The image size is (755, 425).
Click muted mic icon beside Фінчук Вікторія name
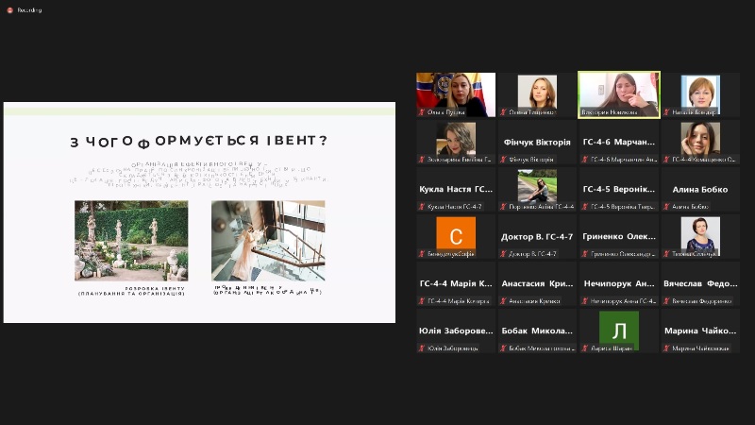click(x=504, y=159)
